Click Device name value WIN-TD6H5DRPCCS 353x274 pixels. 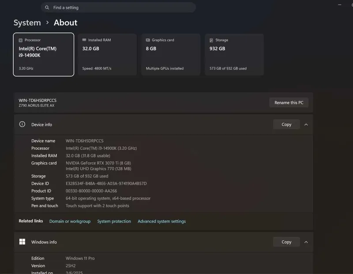coord(84,141)
